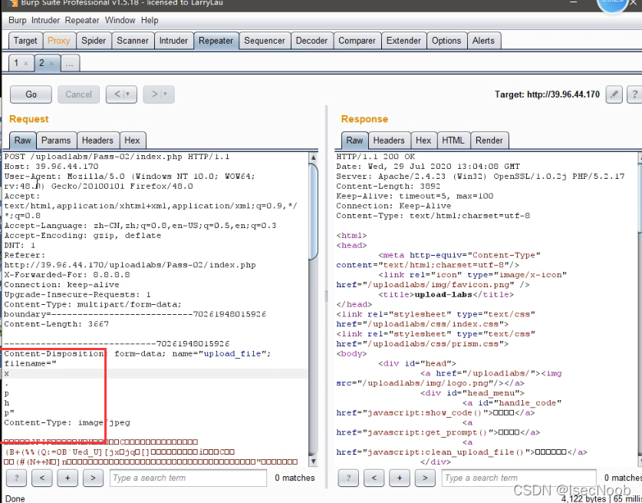Click the request search help button

click(16, 478)
